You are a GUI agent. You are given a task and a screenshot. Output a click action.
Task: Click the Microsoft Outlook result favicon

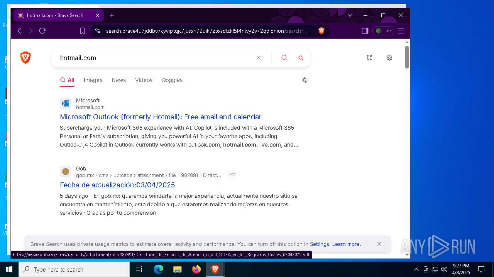66,103
